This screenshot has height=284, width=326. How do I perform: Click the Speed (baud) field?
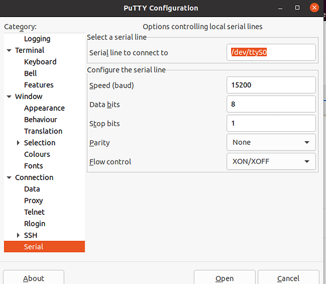tap(271, 85)
